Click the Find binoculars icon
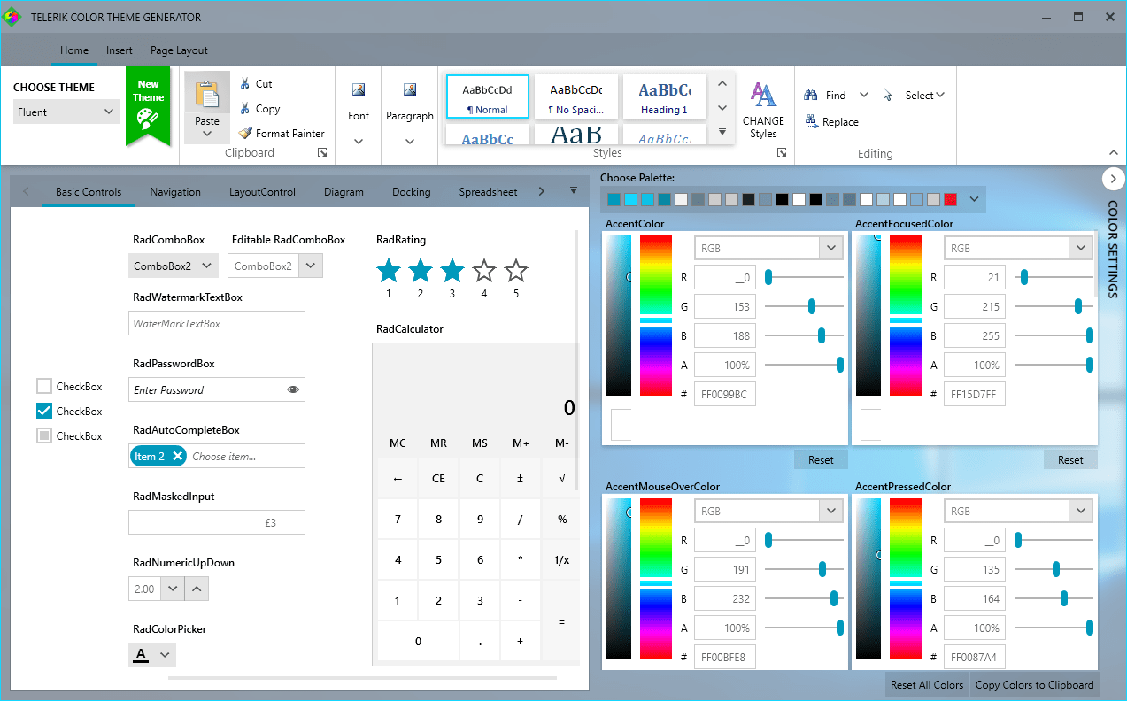The height and width of the screenshot is (701, 1127). point(811,96)
